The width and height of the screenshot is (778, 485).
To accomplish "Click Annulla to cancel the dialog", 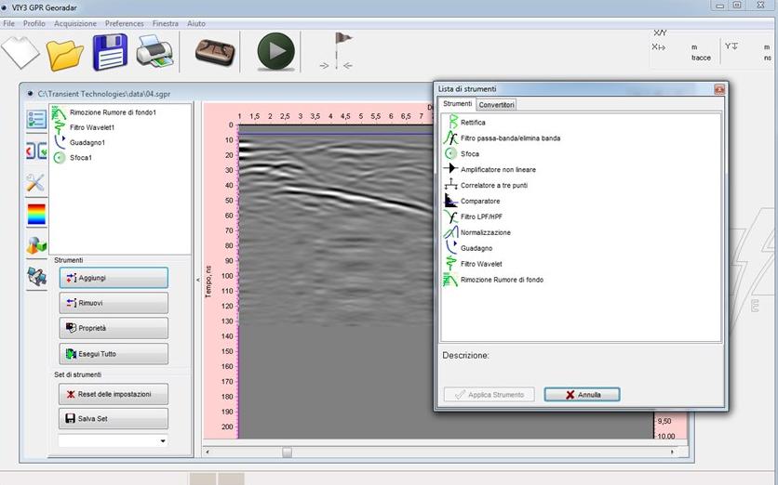I will point(582,395).
